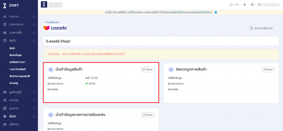The image size is (283, 131).
Task: Click the หมายเหตุ SKU note text
Action: (86, 54)
